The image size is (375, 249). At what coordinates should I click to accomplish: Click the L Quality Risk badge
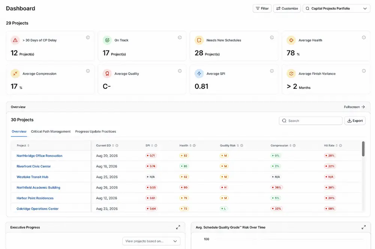[223, 209]
